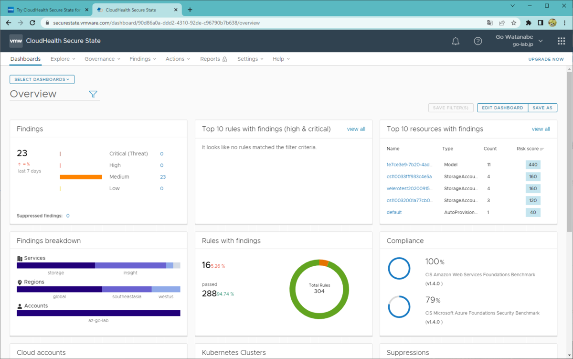Click the share page icon in address bar
This screenshot has width=573, height=359.
(x=502, y=22)
